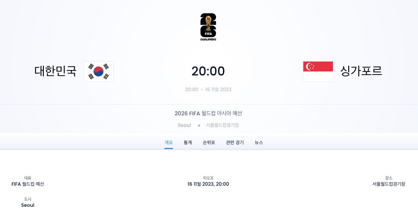Click the Seoul value under 도시
The image size is (418, 215).
(x=27, y=205)
